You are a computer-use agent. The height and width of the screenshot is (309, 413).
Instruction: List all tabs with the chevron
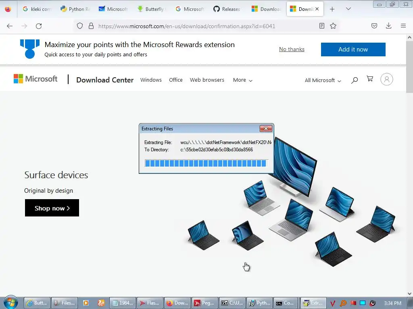pyautogui.click(x=348, y=9)
